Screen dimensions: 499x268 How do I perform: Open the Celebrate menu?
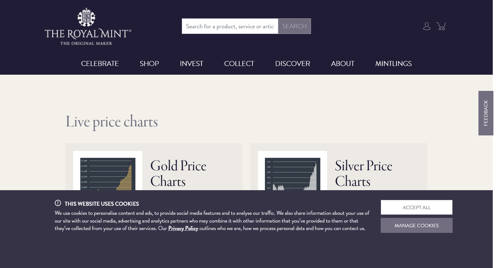100,63
